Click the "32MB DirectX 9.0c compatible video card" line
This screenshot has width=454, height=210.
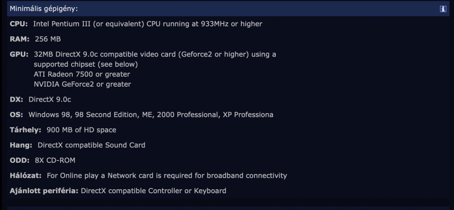[155, 54]
